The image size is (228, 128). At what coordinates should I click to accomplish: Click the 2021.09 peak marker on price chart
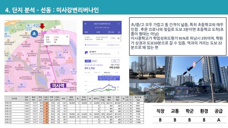tap(109, 85)
